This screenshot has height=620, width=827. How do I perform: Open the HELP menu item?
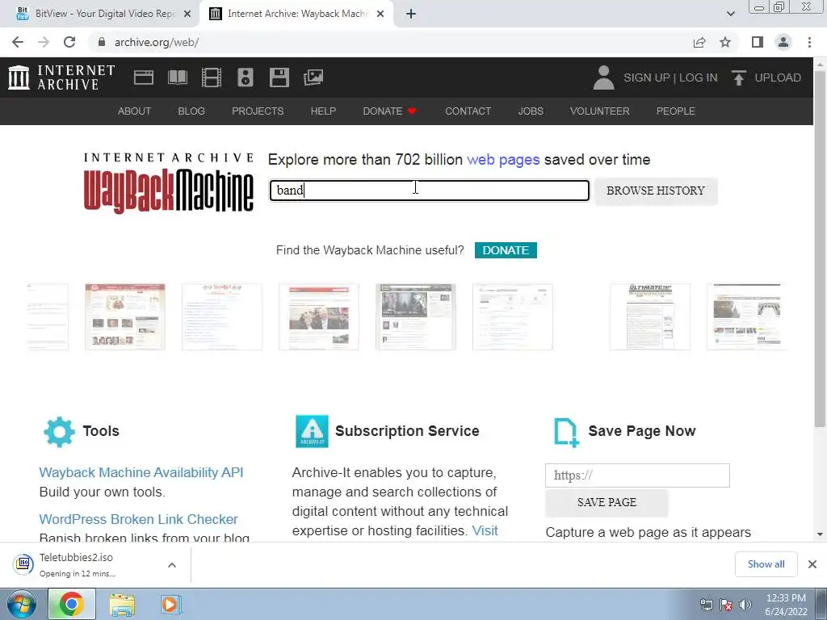[x=323, y=111]
